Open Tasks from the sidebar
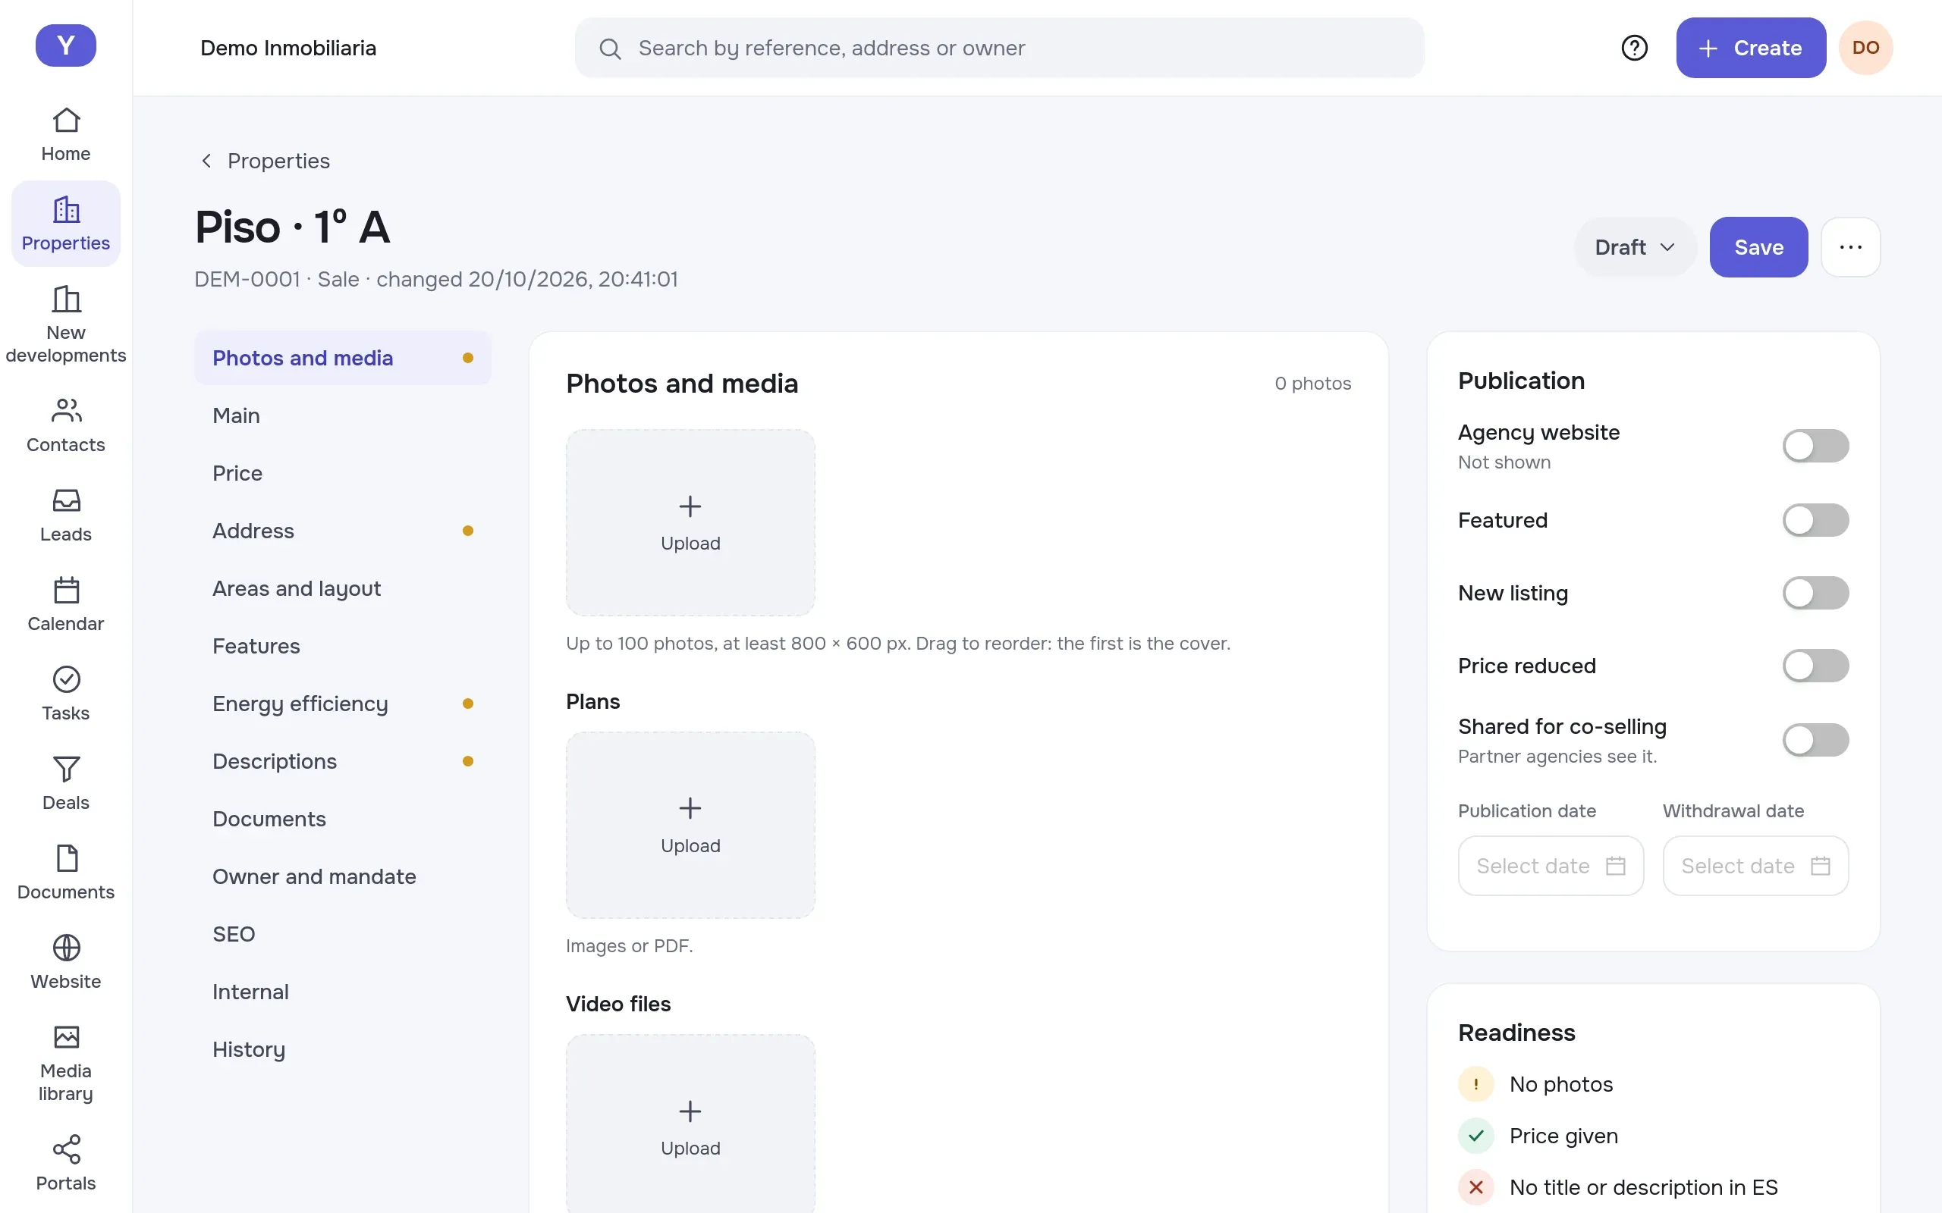1942x1213 pixels. [x=66, y=694]
